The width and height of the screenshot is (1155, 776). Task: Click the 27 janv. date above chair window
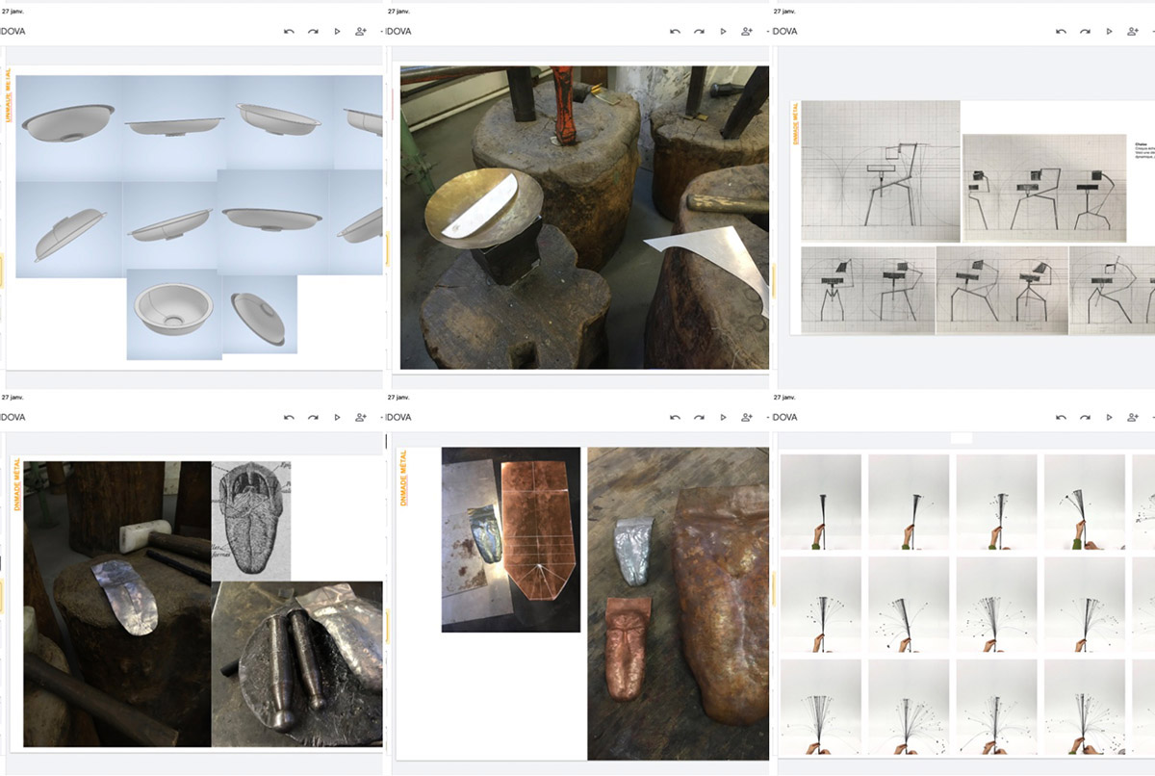pos(784,12)
